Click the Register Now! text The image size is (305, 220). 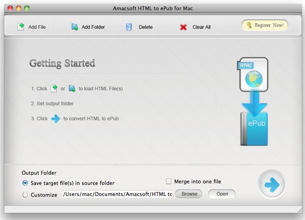[269, 25]
